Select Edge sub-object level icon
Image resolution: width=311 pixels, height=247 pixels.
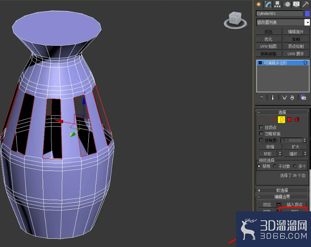[x=274, y=119]
